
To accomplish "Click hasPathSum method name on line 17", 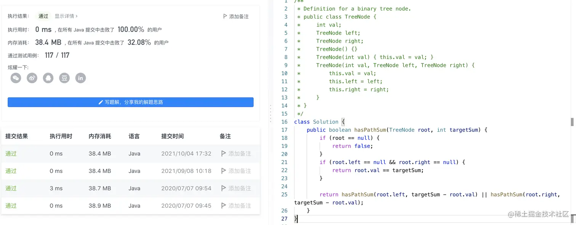I will 370,130.
